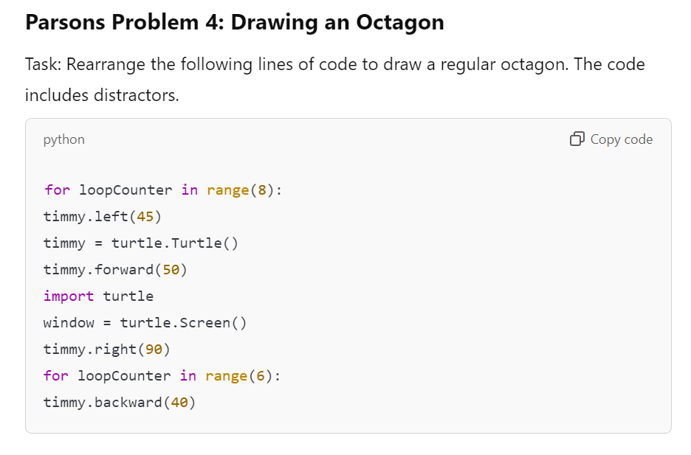The image size is (691, 455).
Task: Click the Copy code label
Action: coord(621,139)
